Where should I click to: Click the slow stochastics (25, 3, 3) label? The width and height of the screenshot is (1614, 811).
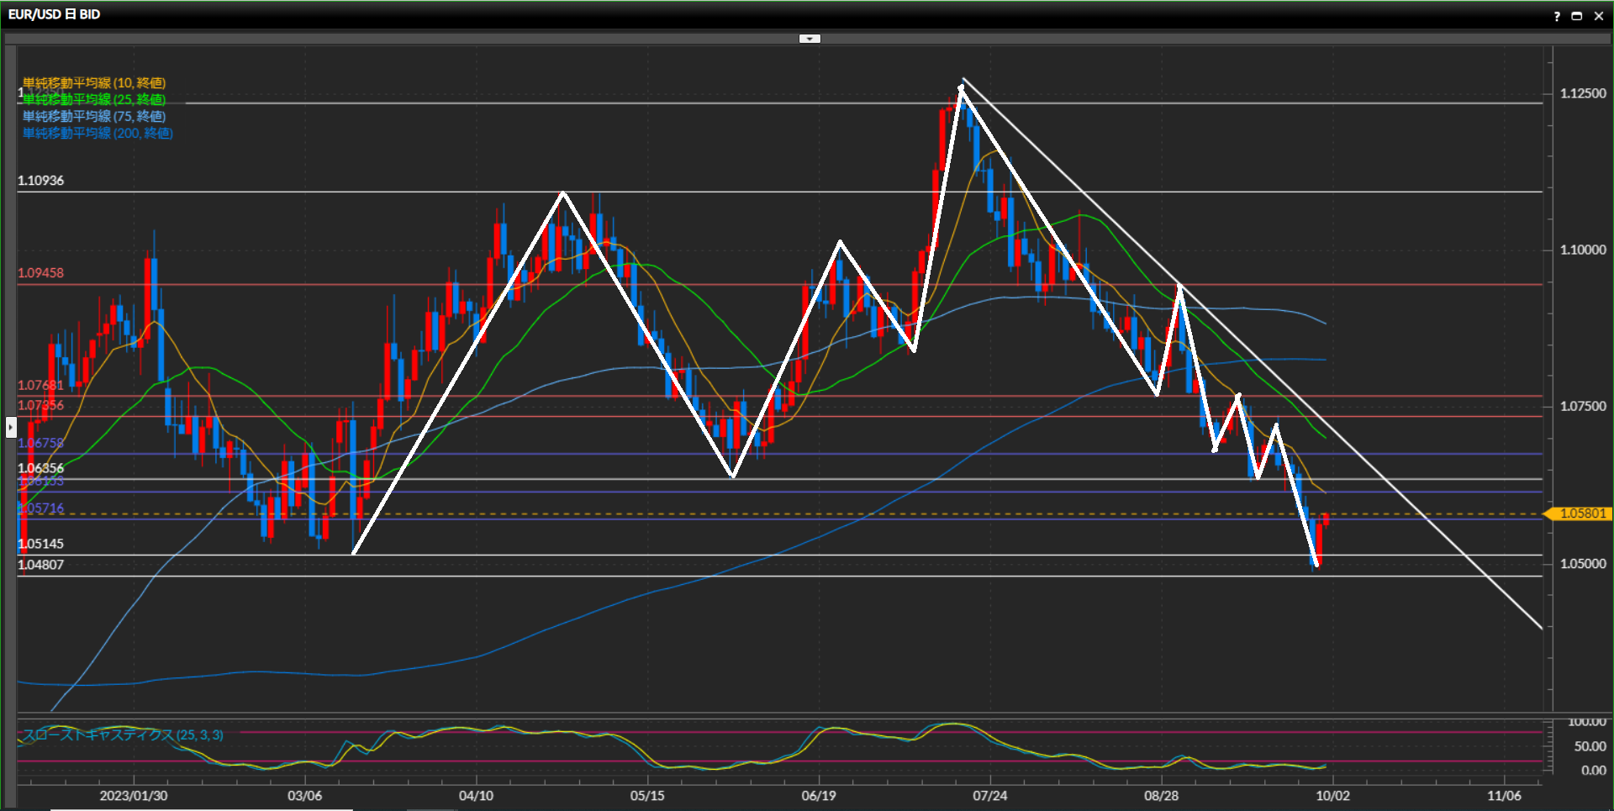(123, 735)
